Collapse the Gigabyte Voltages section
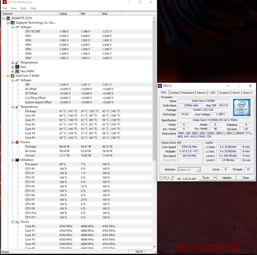The width and height of the screenshot is (257, 255). (13, 27)
